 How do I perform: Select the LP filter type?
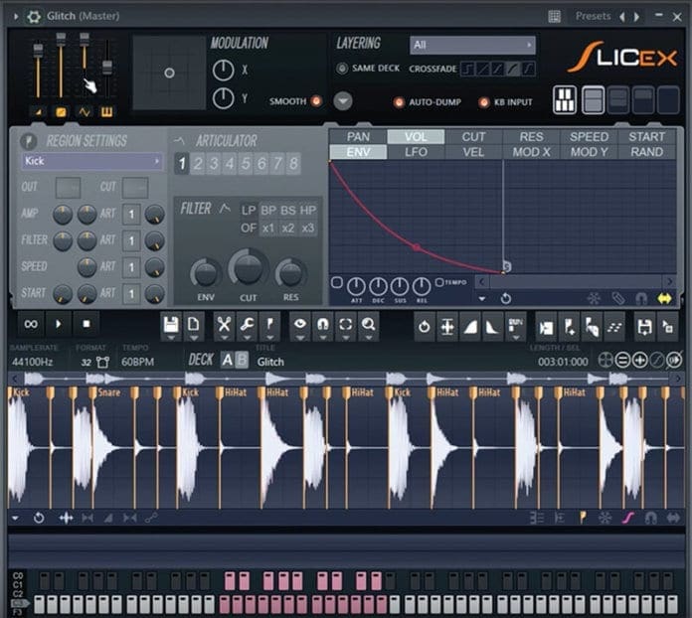tap(249, 210)
